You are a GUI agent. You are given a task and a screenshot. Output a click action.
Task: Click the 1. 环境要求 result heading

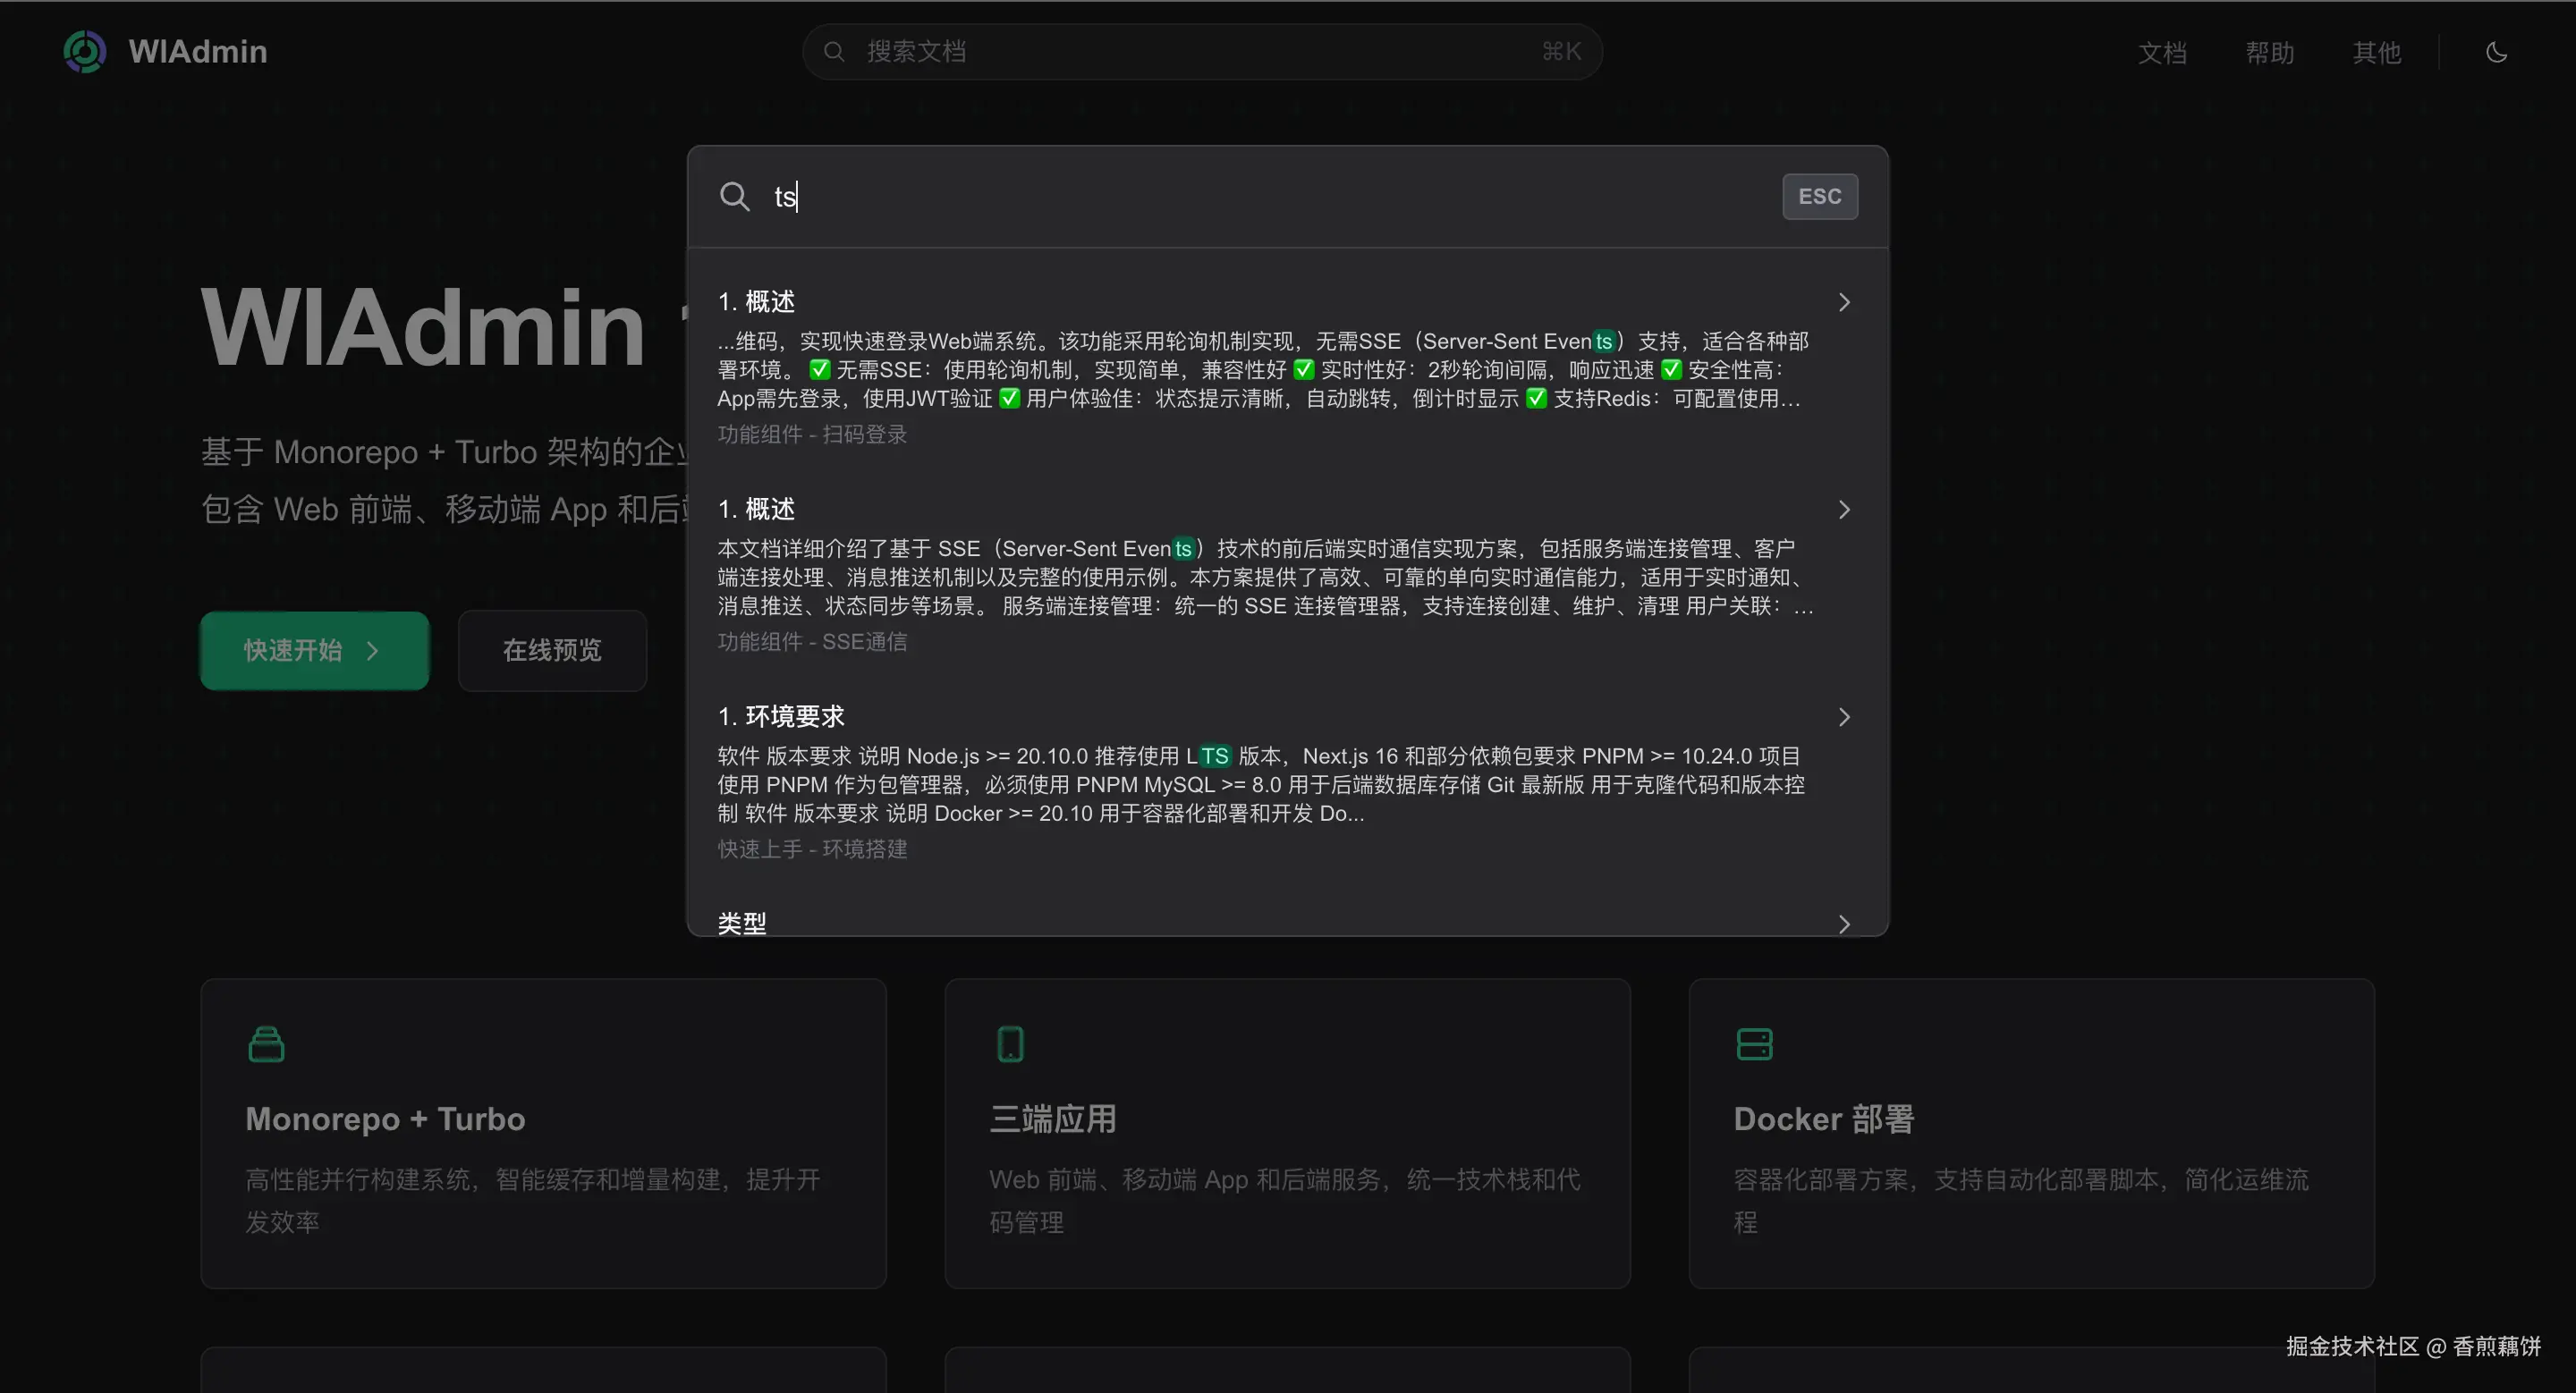click(781, 717)
